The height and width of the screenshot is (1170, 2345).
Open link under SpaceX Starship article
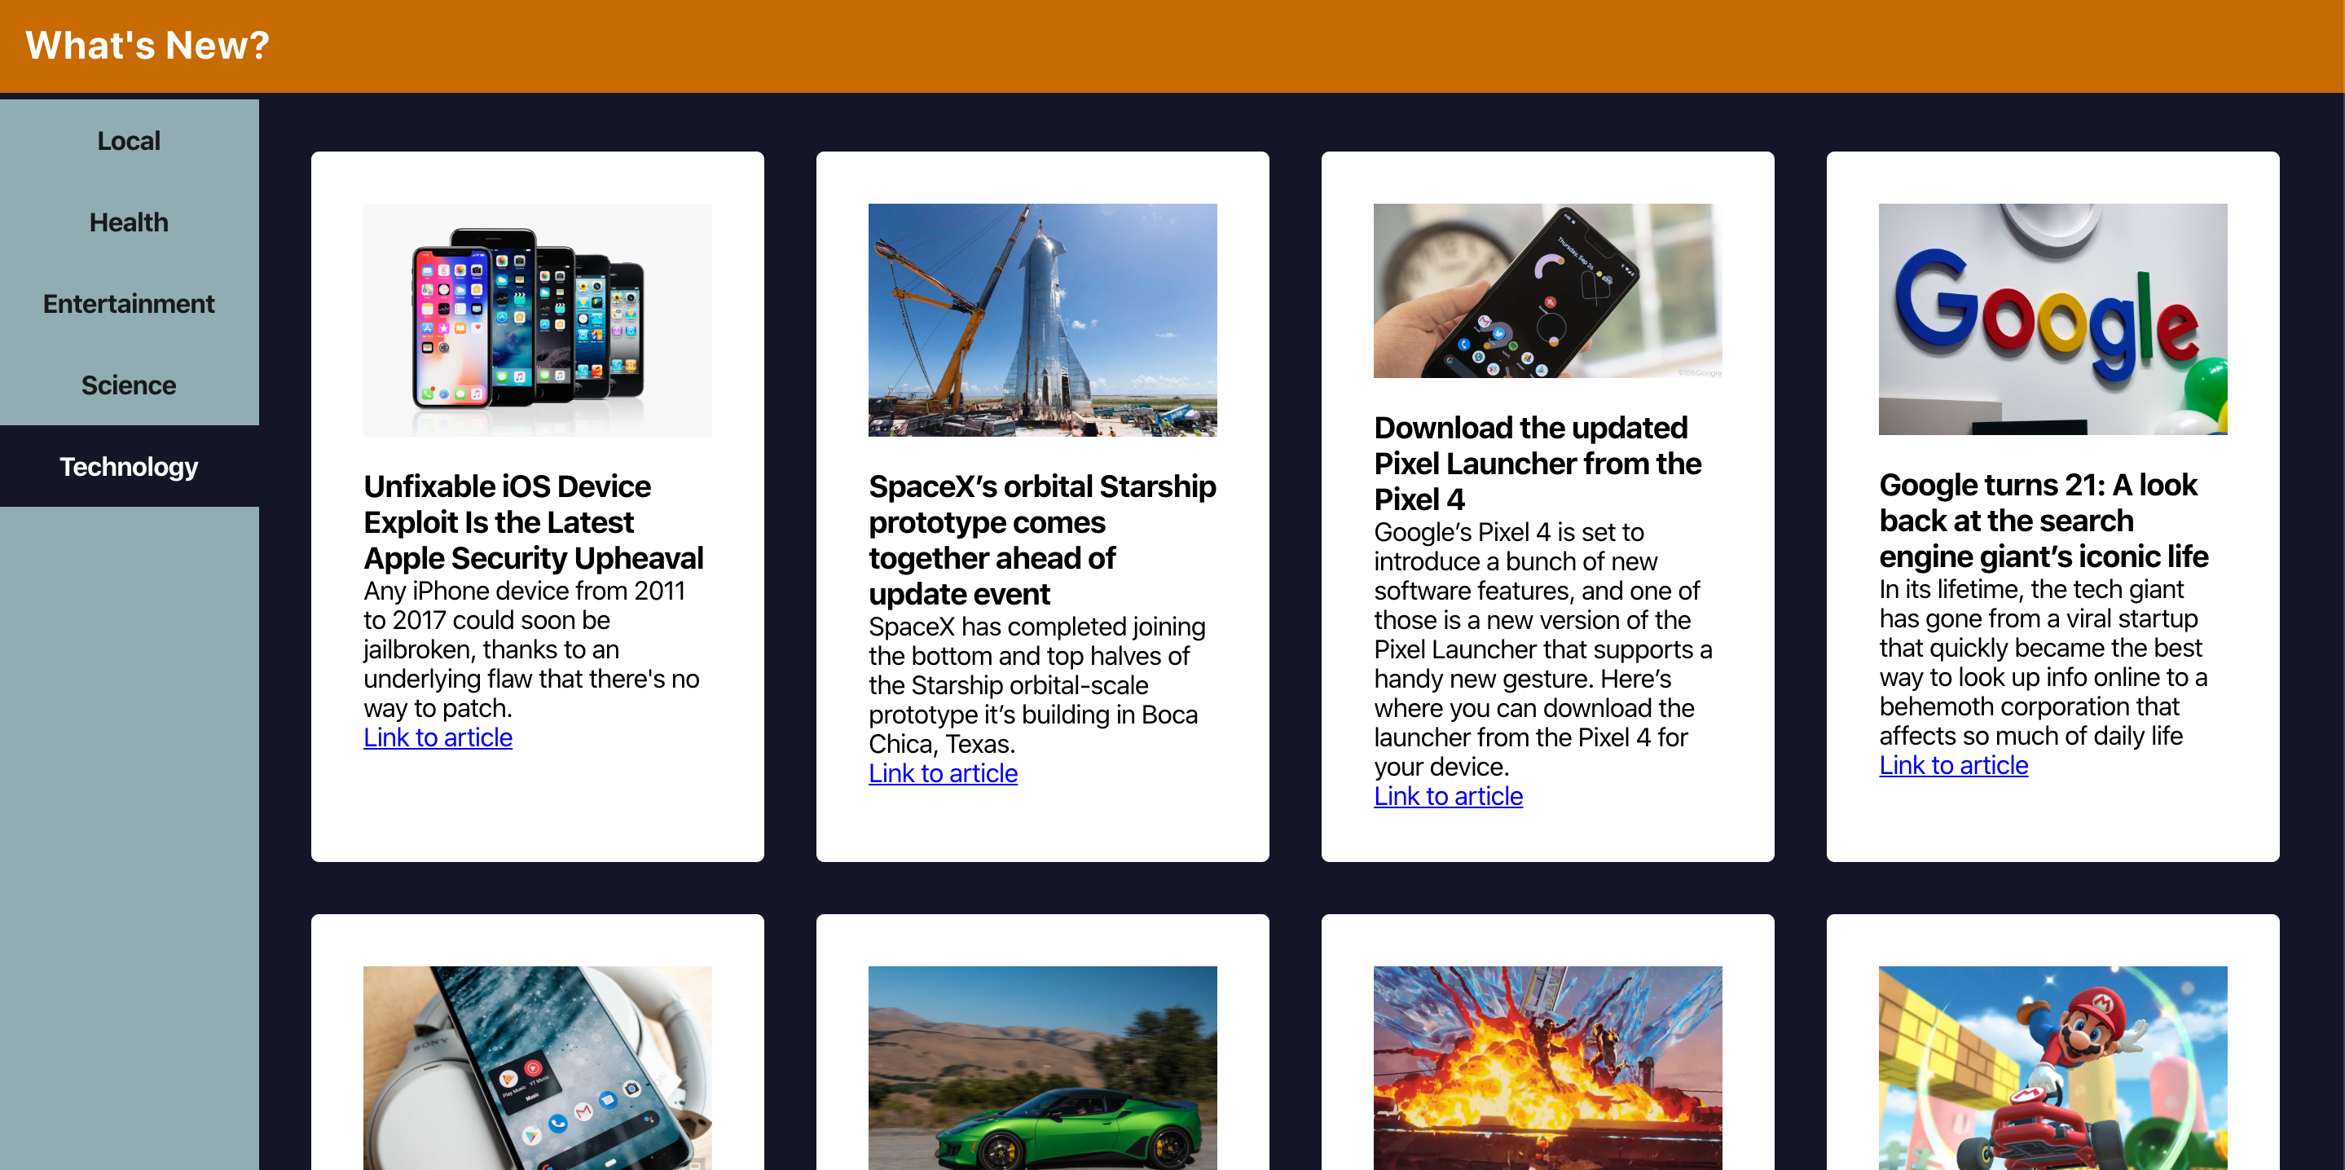(x=943, y=773)
